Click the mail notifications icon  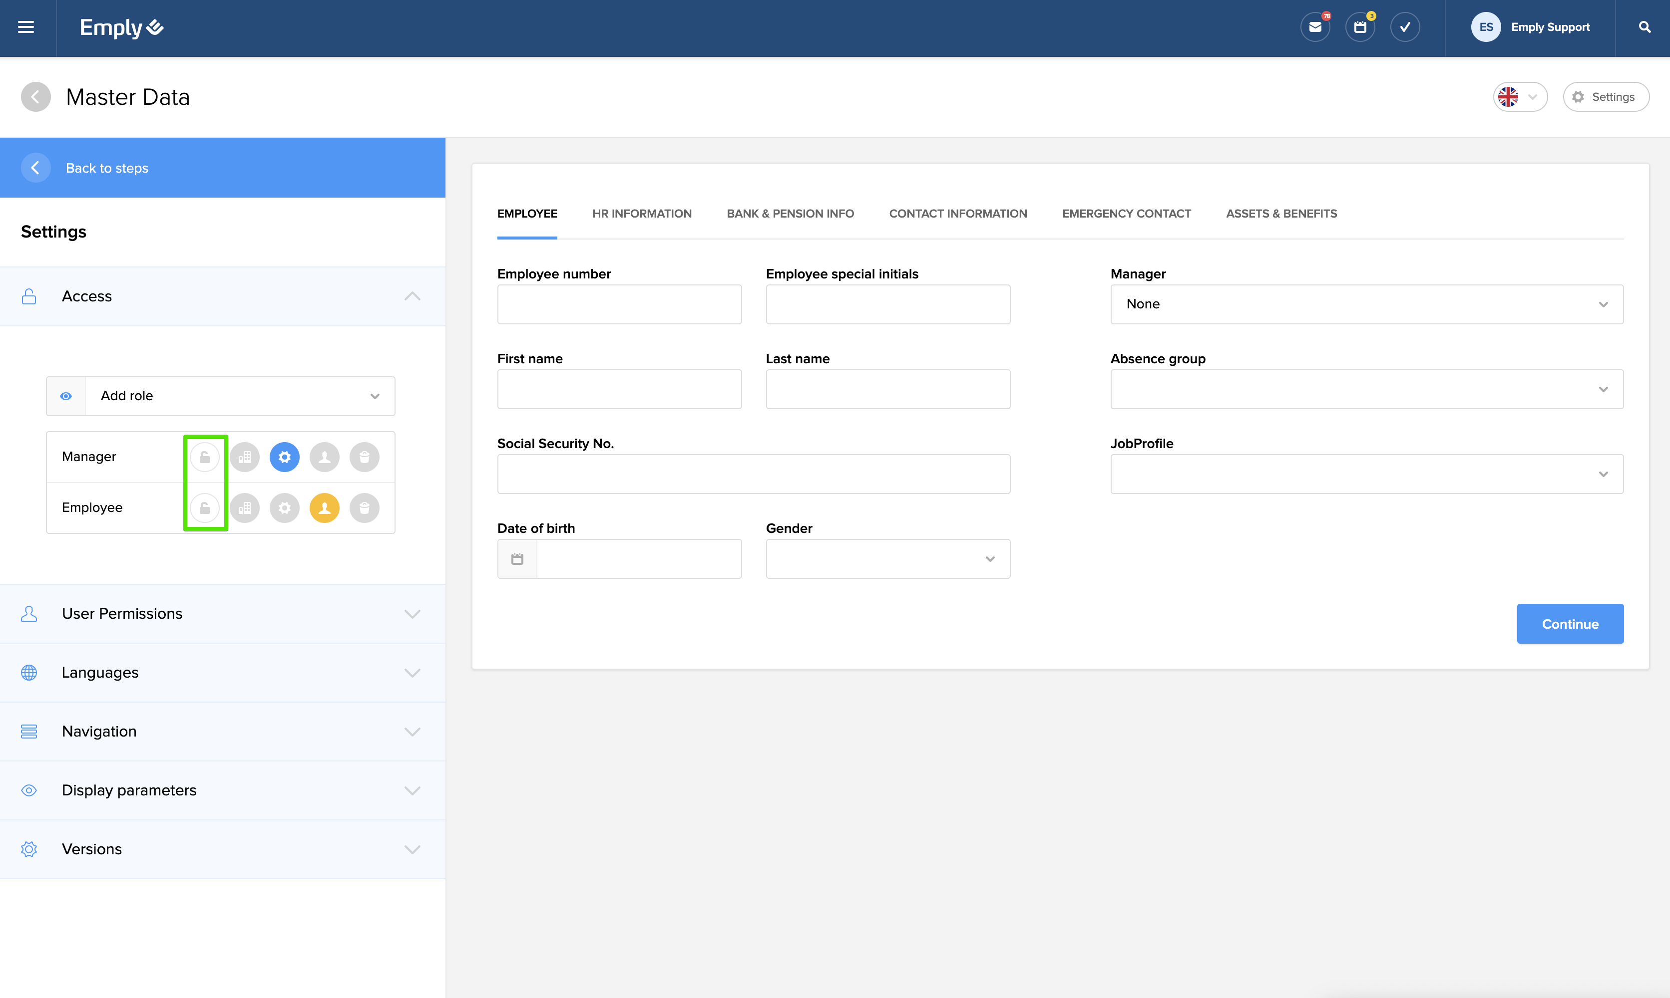1315,27
